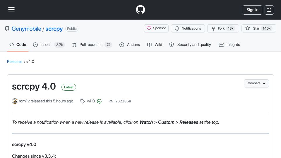This screenshot has width=281, height=158.
Task: Click the scrcpy v4.0 heading text
Action: (x=24, y=144)
